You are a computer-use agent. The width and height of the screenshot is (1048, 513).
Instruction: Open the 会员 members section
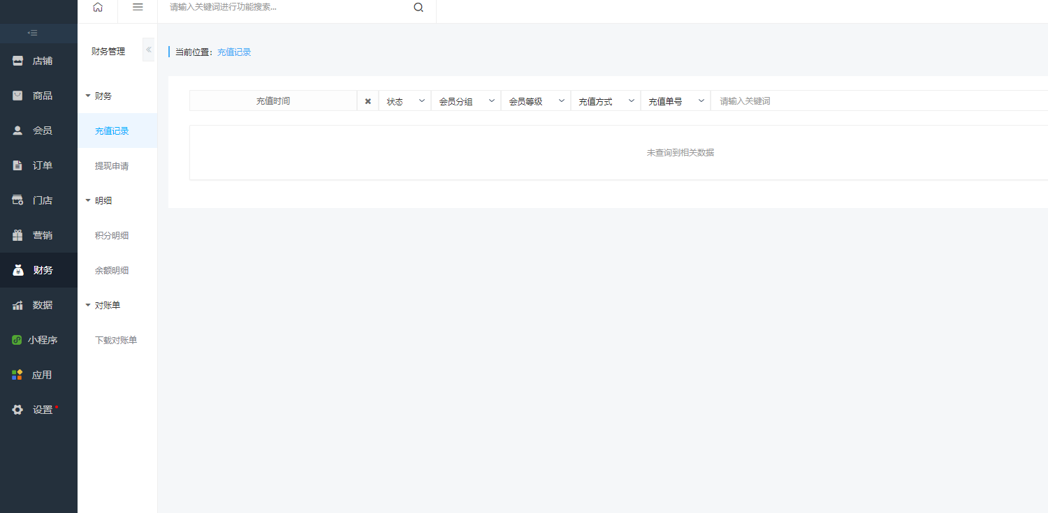click(38, 131)
